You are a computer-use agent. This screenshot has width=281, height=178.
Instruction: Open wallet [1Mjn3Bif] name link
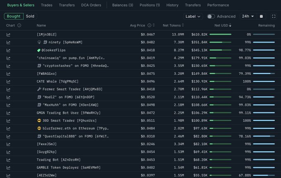(47, 35)
